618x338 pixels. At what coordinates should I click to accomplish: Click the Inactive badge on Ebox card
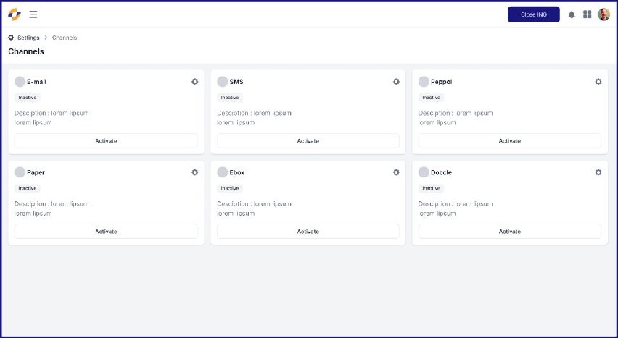point(230,188)
